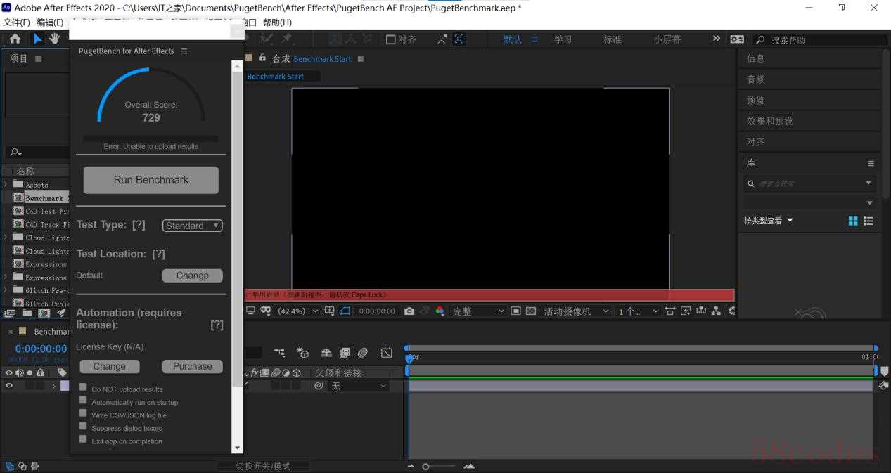
Task: Select the Expressions composition item
Action: pyautogui.click(x=41, y=264)
